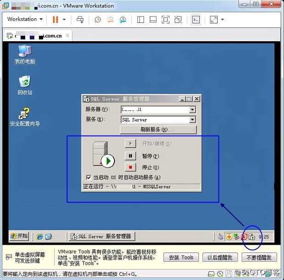The image size is (284, 280).
Task: Select the Recycle Bin desktop icon
Action: click(25, 85)
